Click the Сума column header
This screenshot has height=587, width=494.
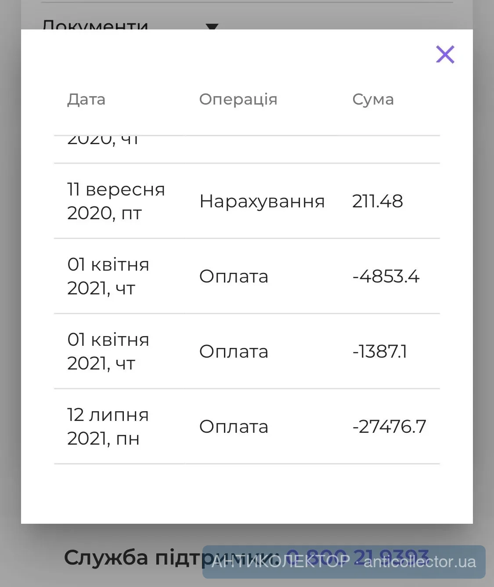373,99
